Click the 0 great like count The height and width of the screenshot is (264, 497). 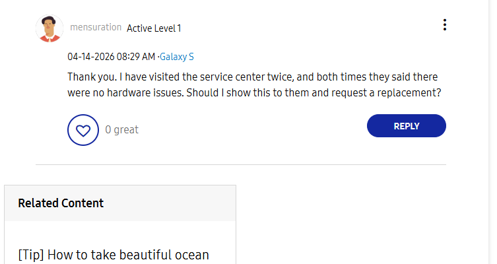(121, 130)
